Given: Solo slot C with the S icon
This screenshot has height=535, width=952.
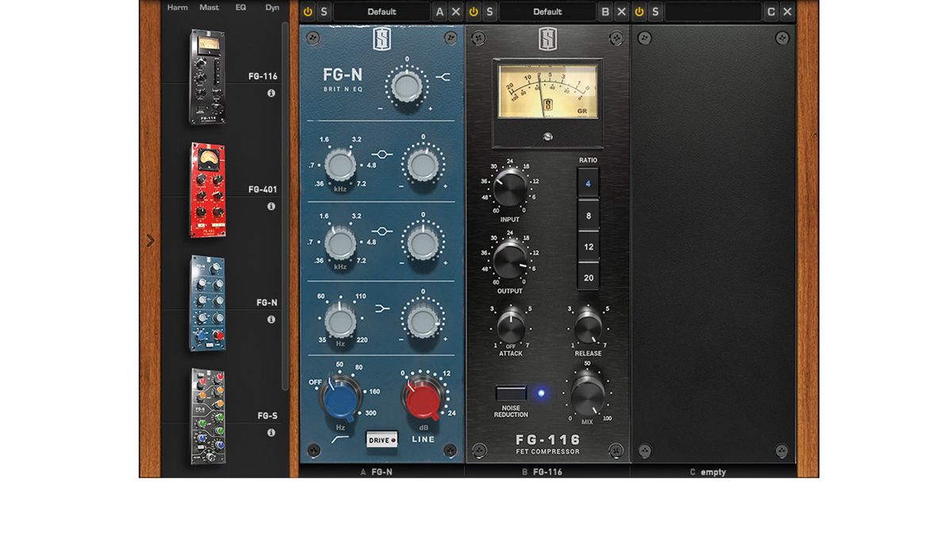Looking at the screenshot, I should pos(654,11).
